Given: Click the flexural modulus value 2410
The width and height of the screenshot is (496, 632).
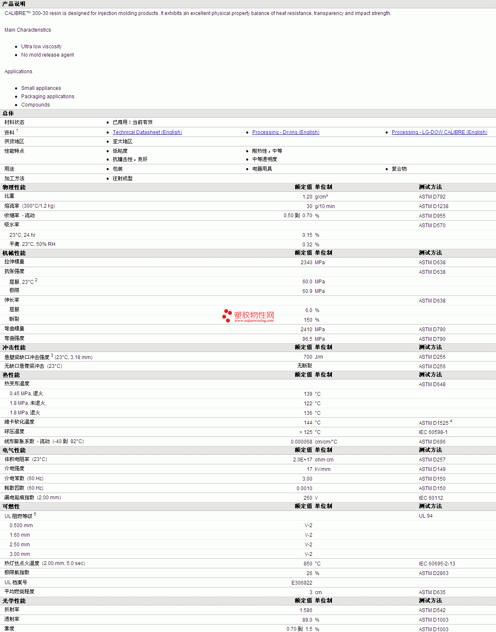Looking at the screenshot, I should (306, 330).
